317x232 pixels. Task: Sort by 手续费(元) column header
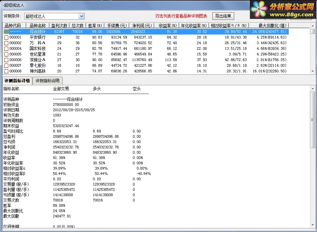pyautogui.click(x=117, y=26)
